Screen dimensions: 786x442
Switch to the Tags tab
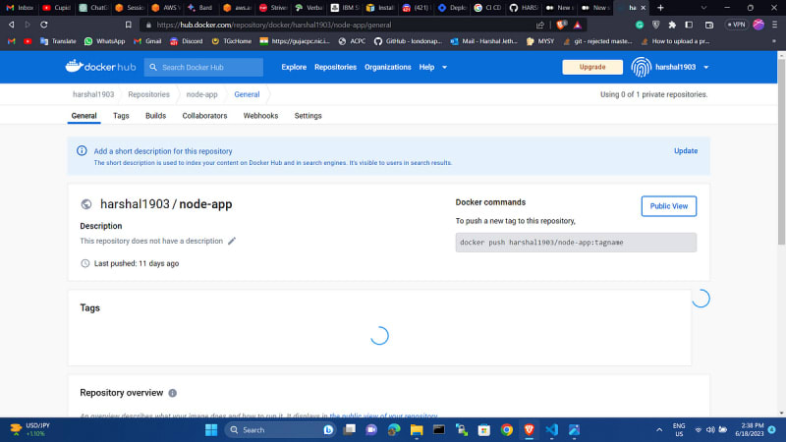[121, 116]
